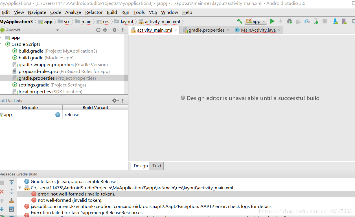Open the release build variant cell

(95, 115)
